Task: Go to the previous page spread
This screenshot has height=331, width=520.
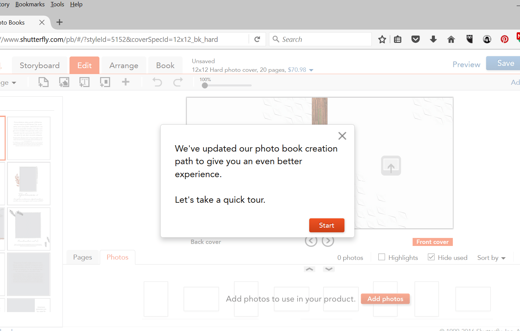Action: (x=311, y=241)
